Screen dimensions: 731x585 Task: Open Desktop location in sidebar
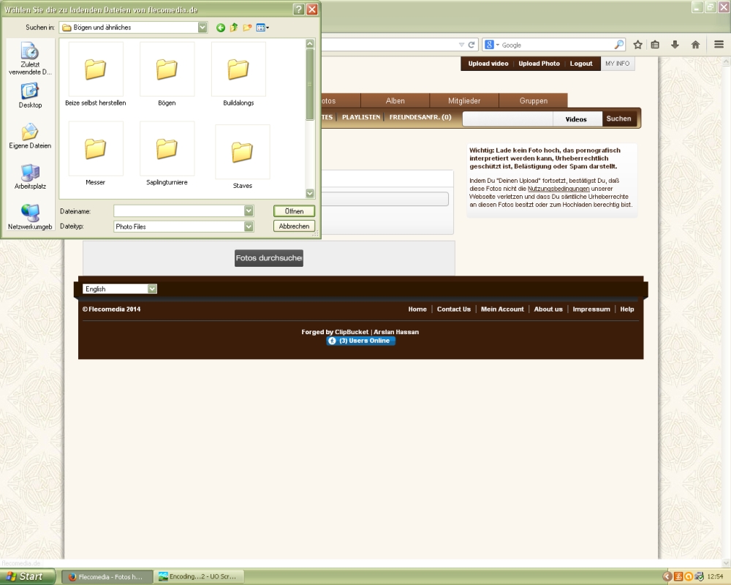[30, 95]
